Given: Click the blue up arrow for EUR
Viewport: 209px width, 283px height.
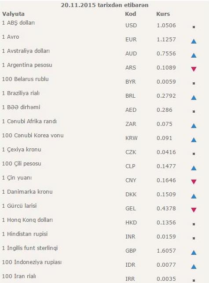Looking at the screenshot, I should click(194, 41).
